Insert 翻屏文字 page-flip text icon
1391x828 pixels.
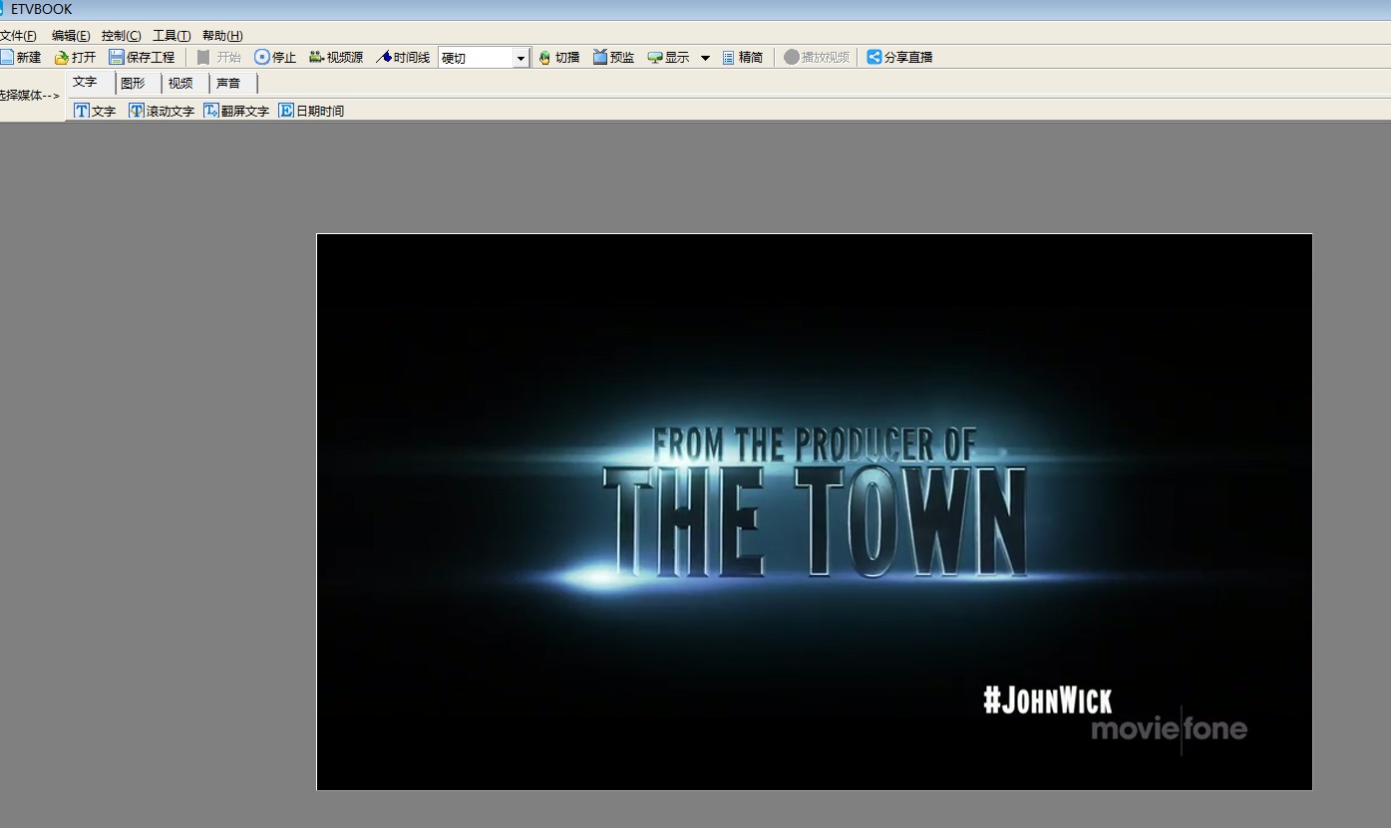(x=211, y=111)
